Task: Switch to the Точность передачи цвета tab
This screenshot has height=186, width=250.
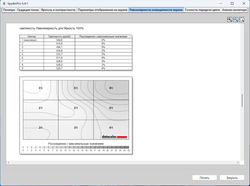Action: point(202,10)
